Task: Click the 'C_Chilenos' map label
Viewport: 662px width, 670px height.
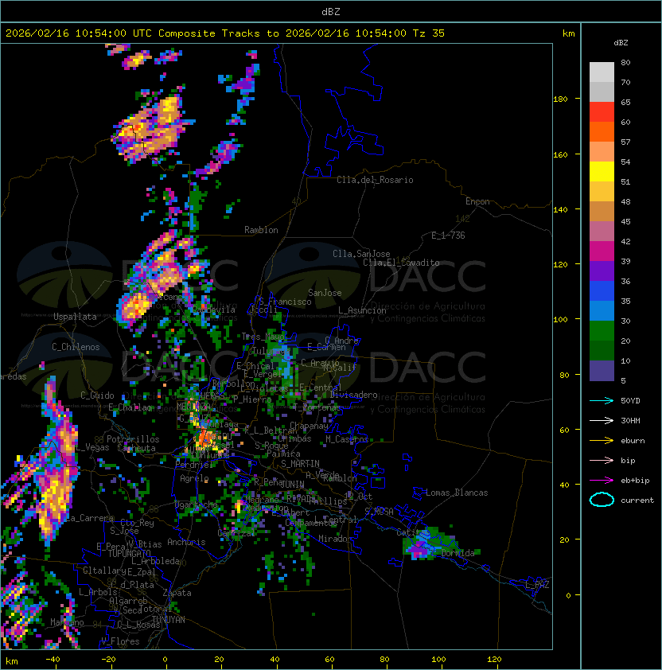Action: point(76,347)
